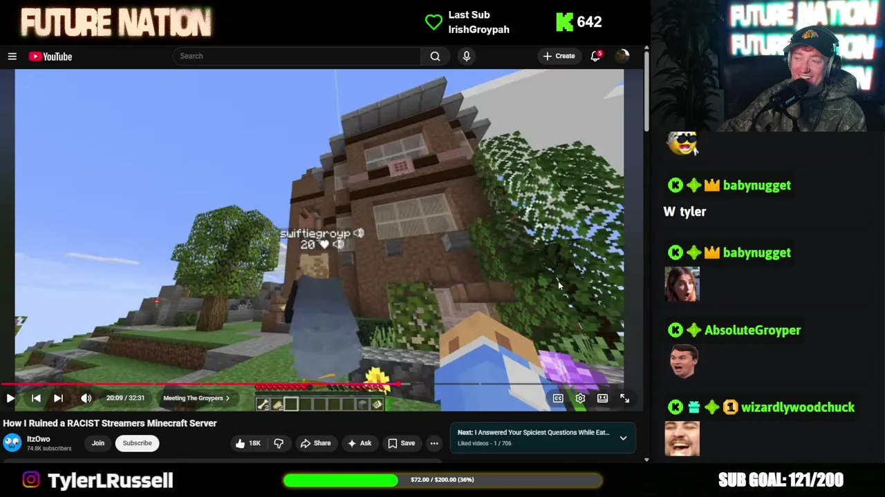Skip to previous video
The image size is (885, 497).
coord(36,398)
